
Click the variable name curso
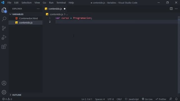[65, 18]
